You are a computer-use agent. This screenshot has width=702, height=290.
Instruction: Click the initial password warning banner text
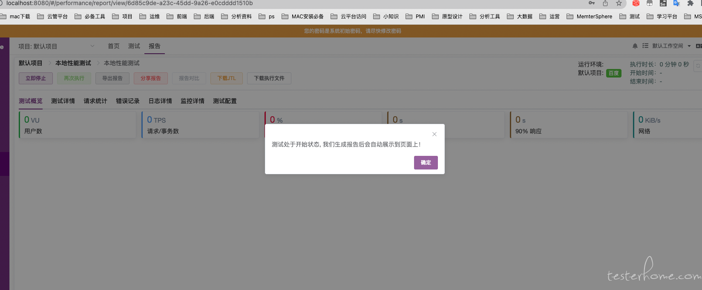click(353, 31)
